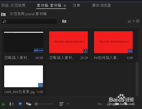The width and height of the screenshot is (142, 109).
Task: Toggle the green project write lock
Action: point(3,104)
